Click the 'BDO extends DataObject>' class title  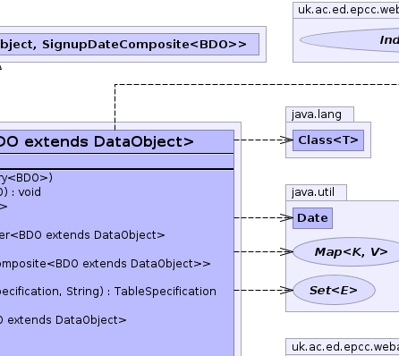coord(97,141)
